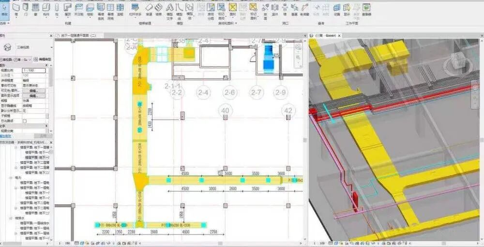Open the steering wheel in 3D view navigation bar
The image size is (484, 247).
pyautogui.click(x=476, y=88)
